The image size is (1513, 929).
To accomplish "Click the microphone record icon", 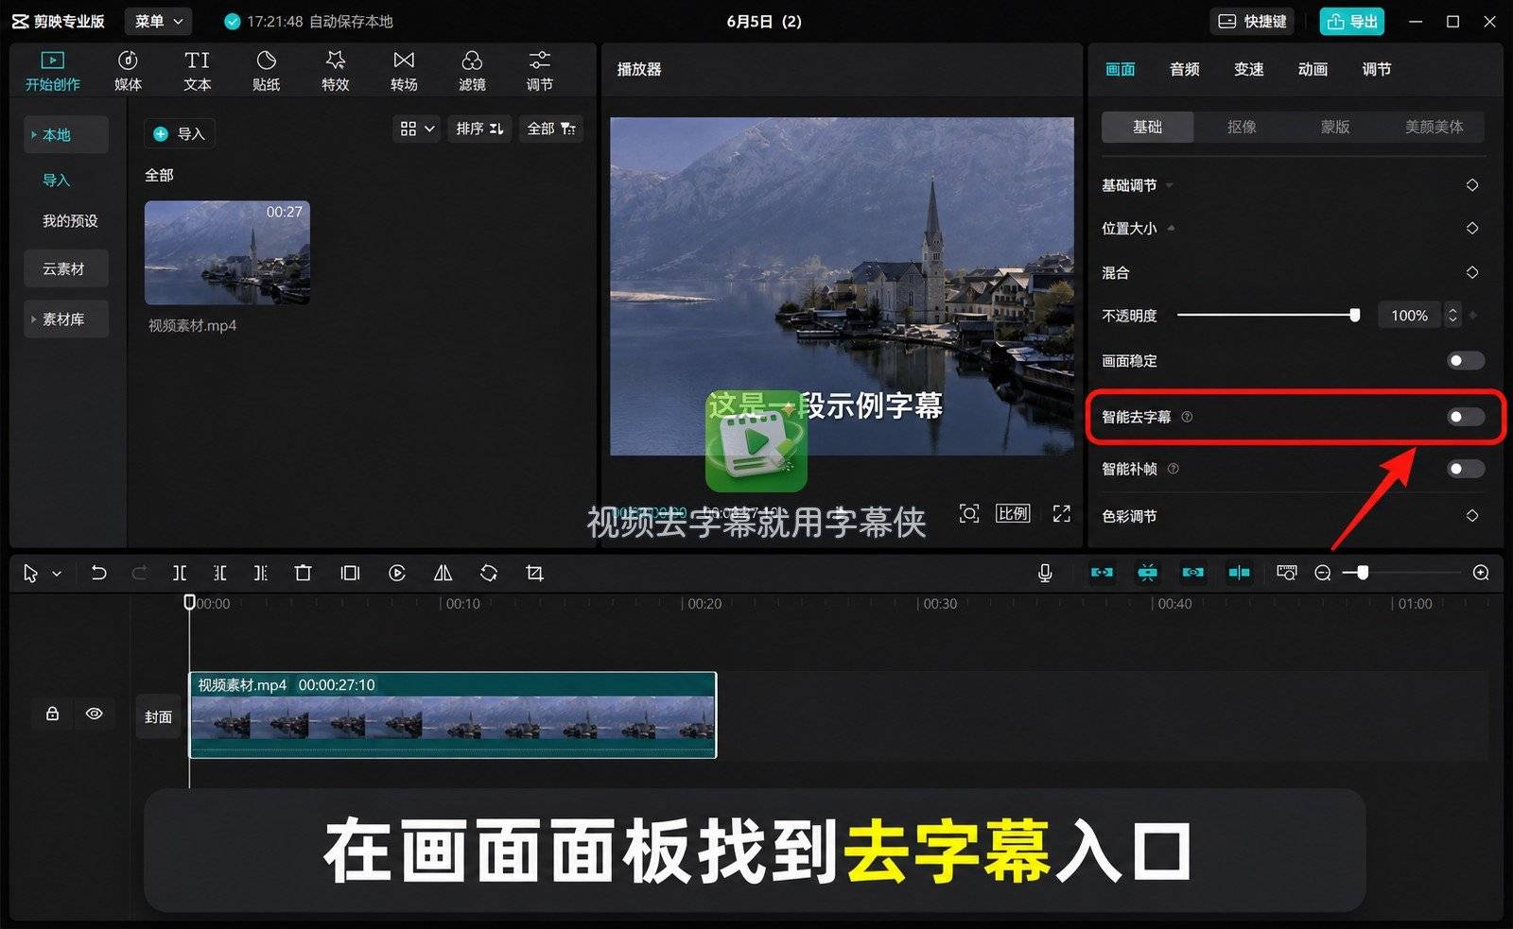I will point(1045,573).
